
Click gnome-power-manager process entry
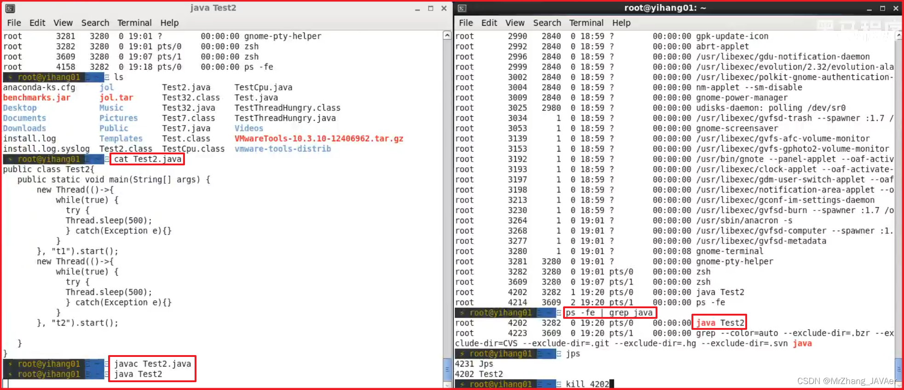coord(742,97)
